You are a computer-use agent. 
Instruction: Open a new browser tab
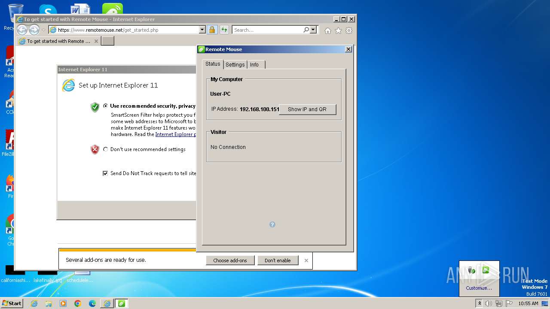[x=107, y=41]
